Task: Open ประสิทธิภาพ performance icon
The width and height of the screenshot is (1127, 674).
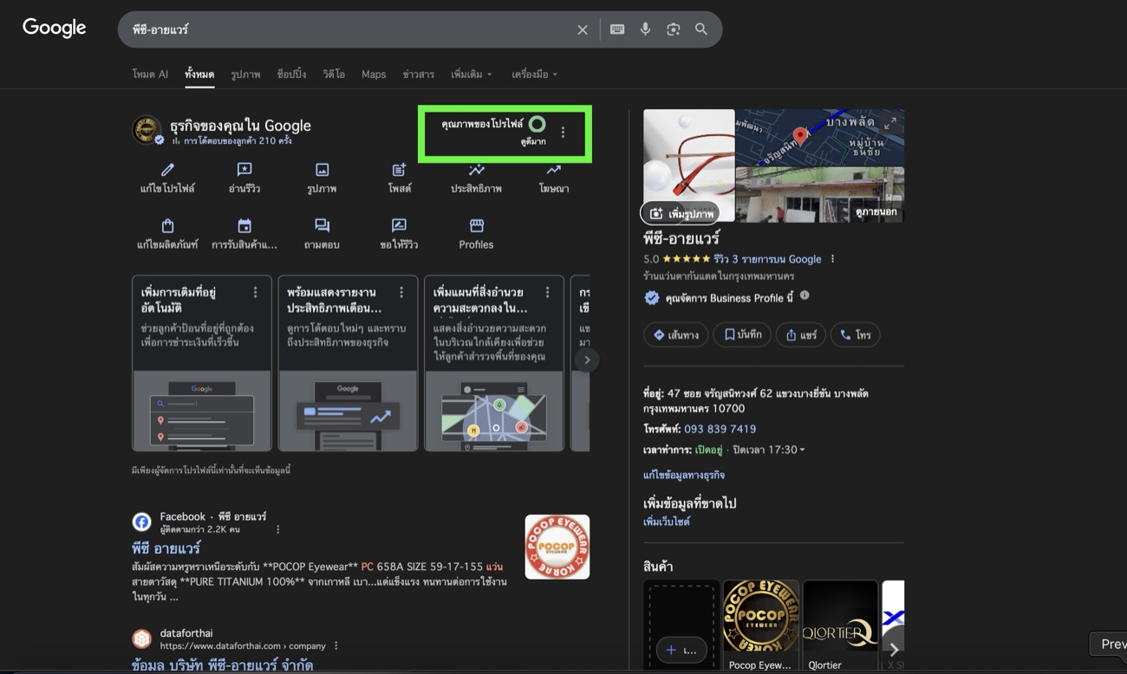Action: [476, 170]
